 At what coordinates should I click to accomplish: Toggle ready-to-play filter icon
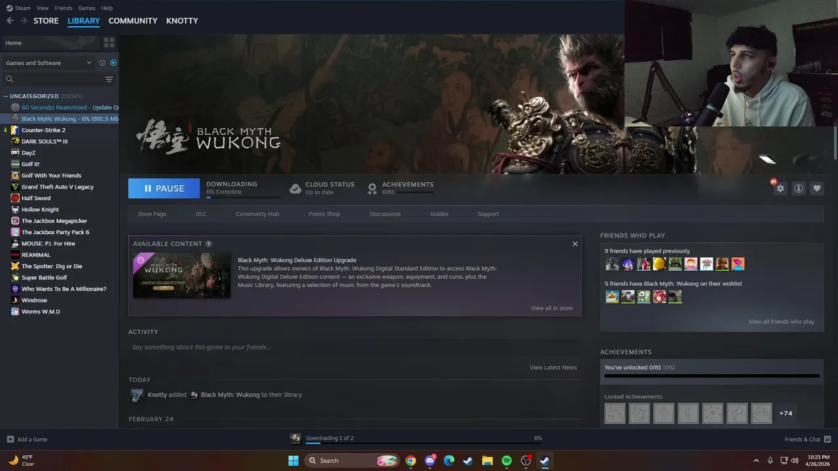[x=113, y=63]
